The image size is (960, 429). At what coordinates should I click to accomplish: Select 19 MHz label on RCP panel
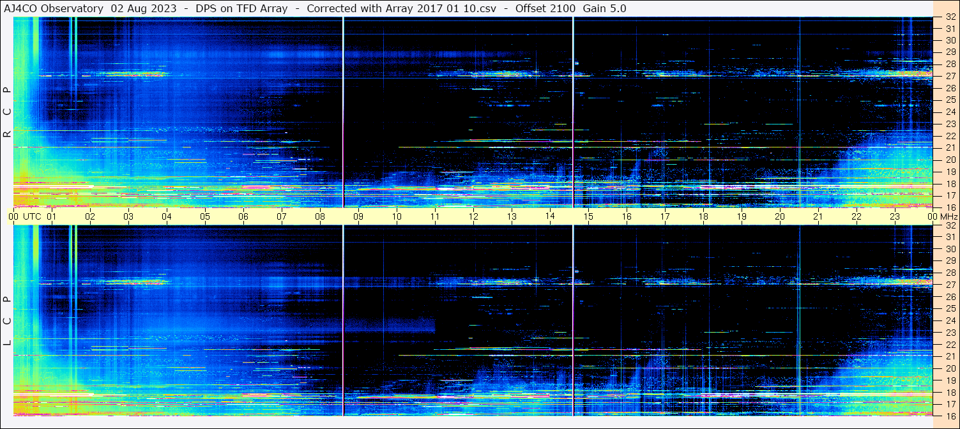pos(950,171)
